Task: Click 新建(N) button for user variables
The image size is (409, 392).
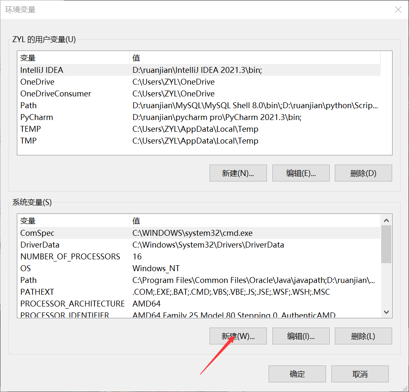Action: click(238, 173)
